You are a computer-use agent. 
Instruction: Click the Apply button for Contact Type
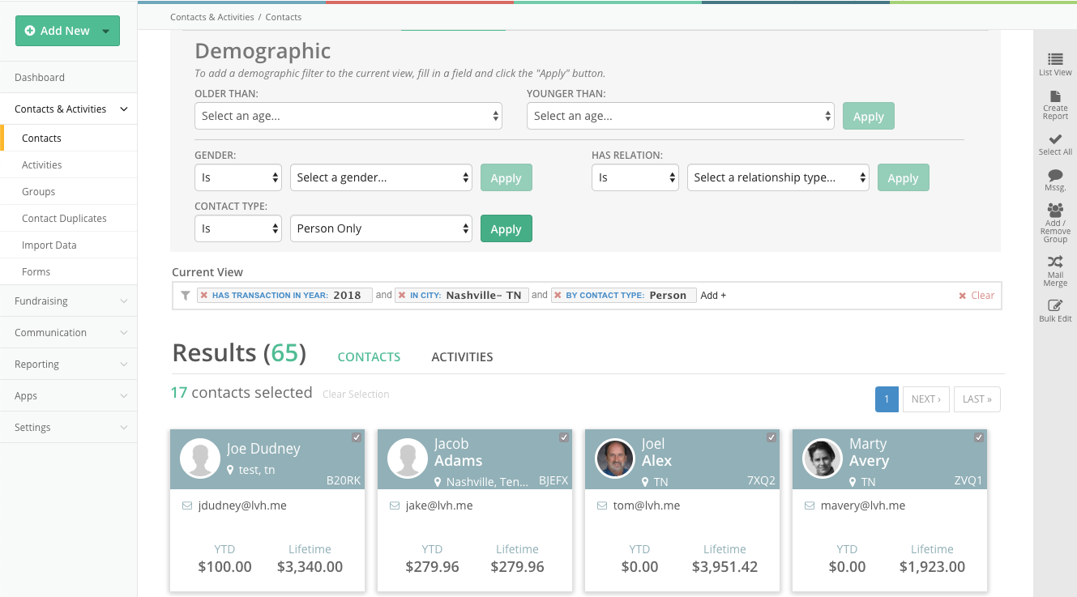pyautogui.click(x=506, y=228)
